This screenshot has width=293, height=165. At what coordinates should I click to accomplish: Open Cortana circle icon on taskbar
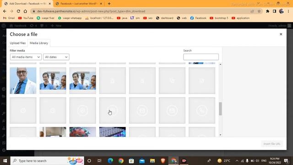(x=89, y=161)
